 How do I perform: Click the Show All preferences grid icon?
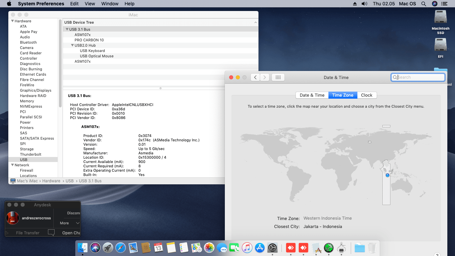pyautogui.click(x=278, y=77)
